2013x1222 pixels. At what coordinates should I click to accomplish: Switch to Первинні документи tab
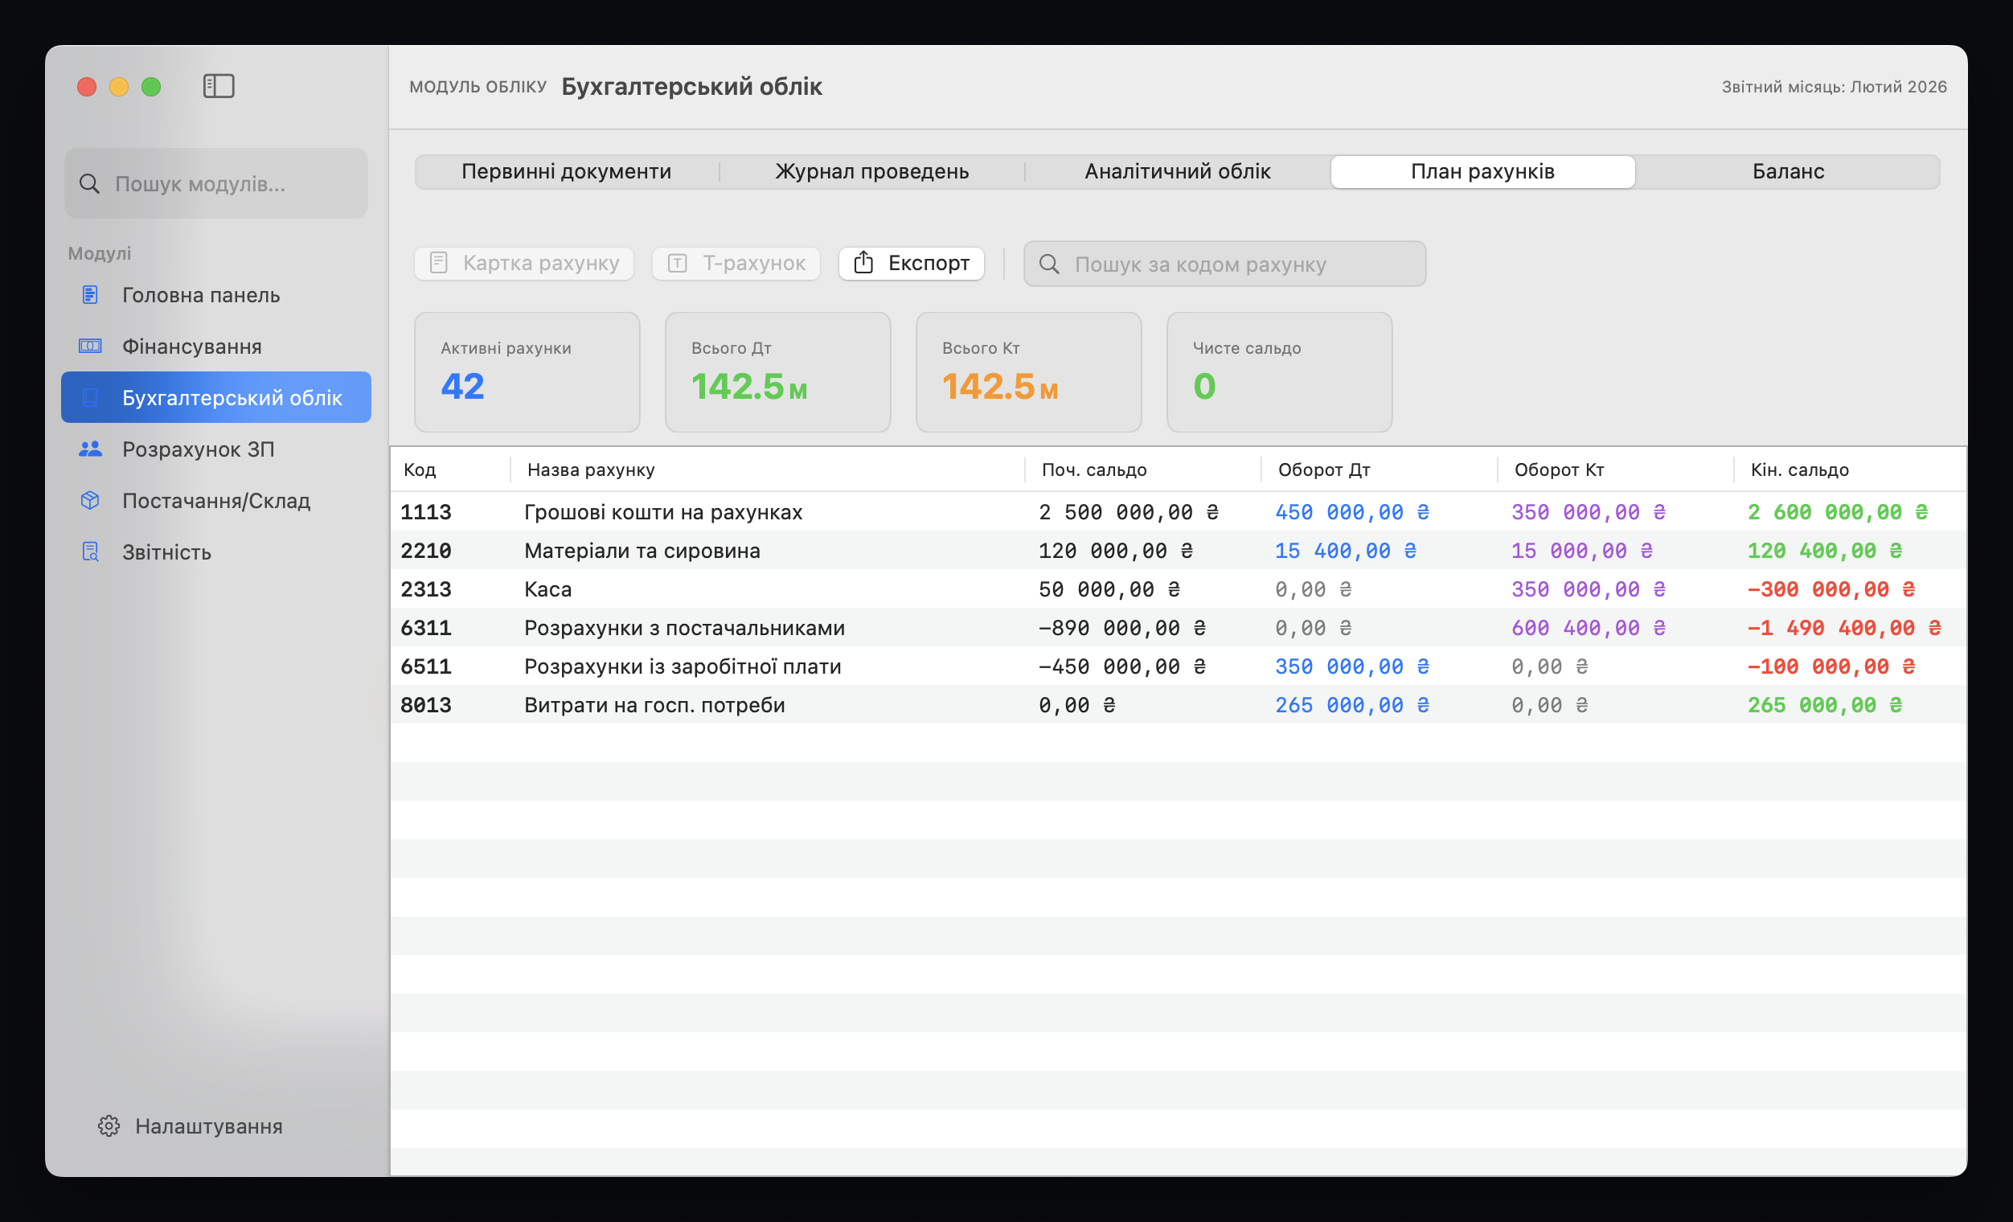click(566, 171)
